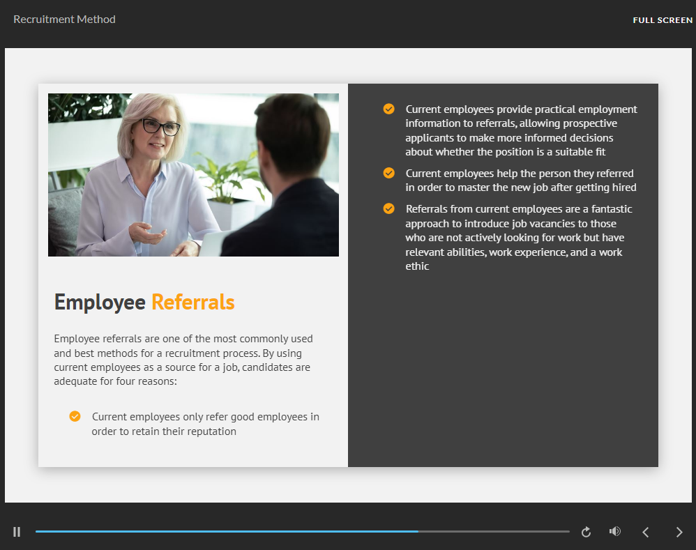Click the bullet text 'Referrals from current employees are a fantastic'
Screen dimensions: 696x550
(x=518, y=237)
